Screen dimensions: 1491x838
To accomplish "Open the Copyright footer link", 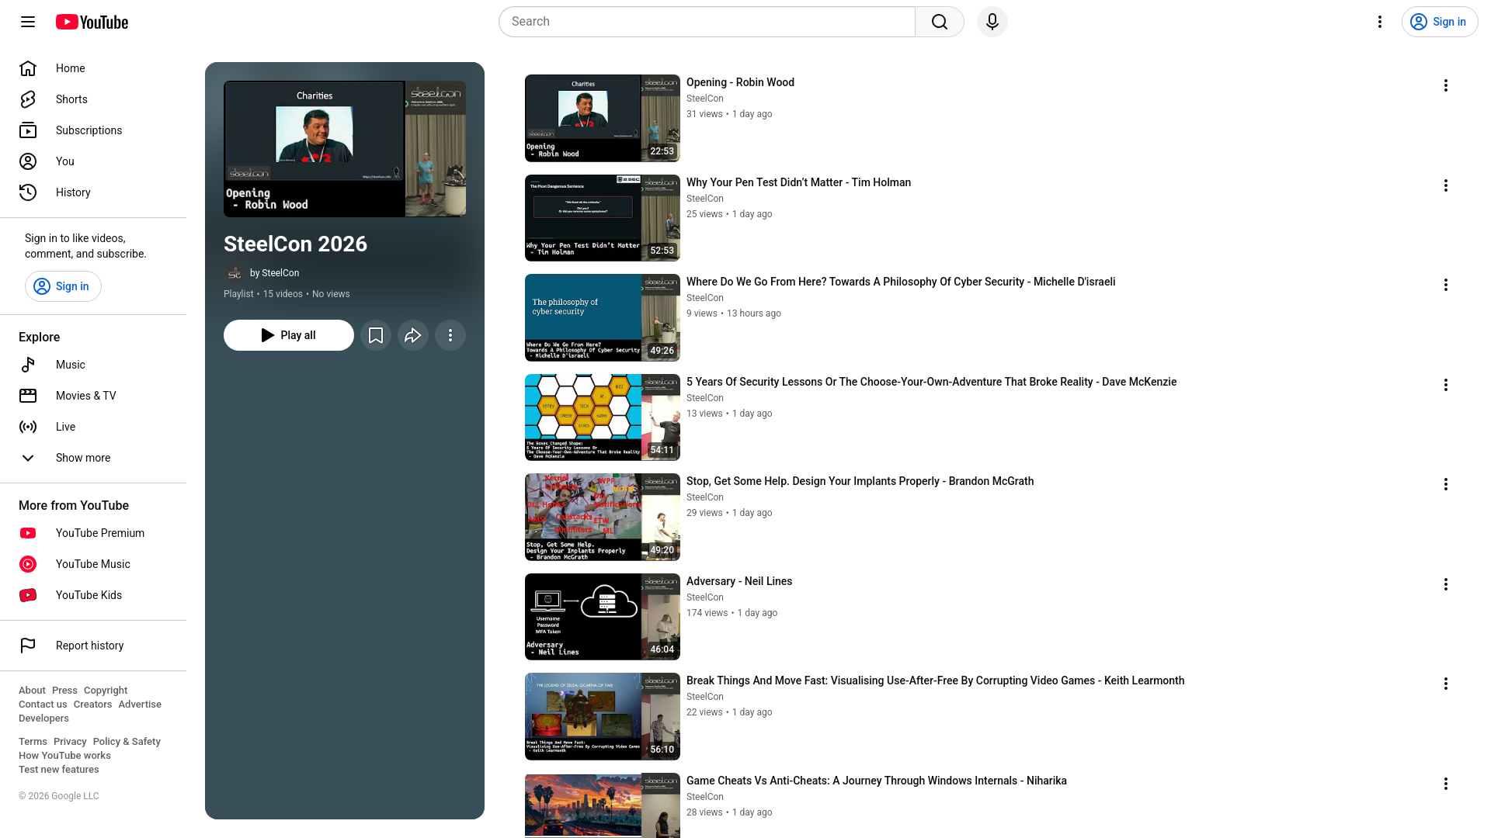I will (x=106, y=691).
